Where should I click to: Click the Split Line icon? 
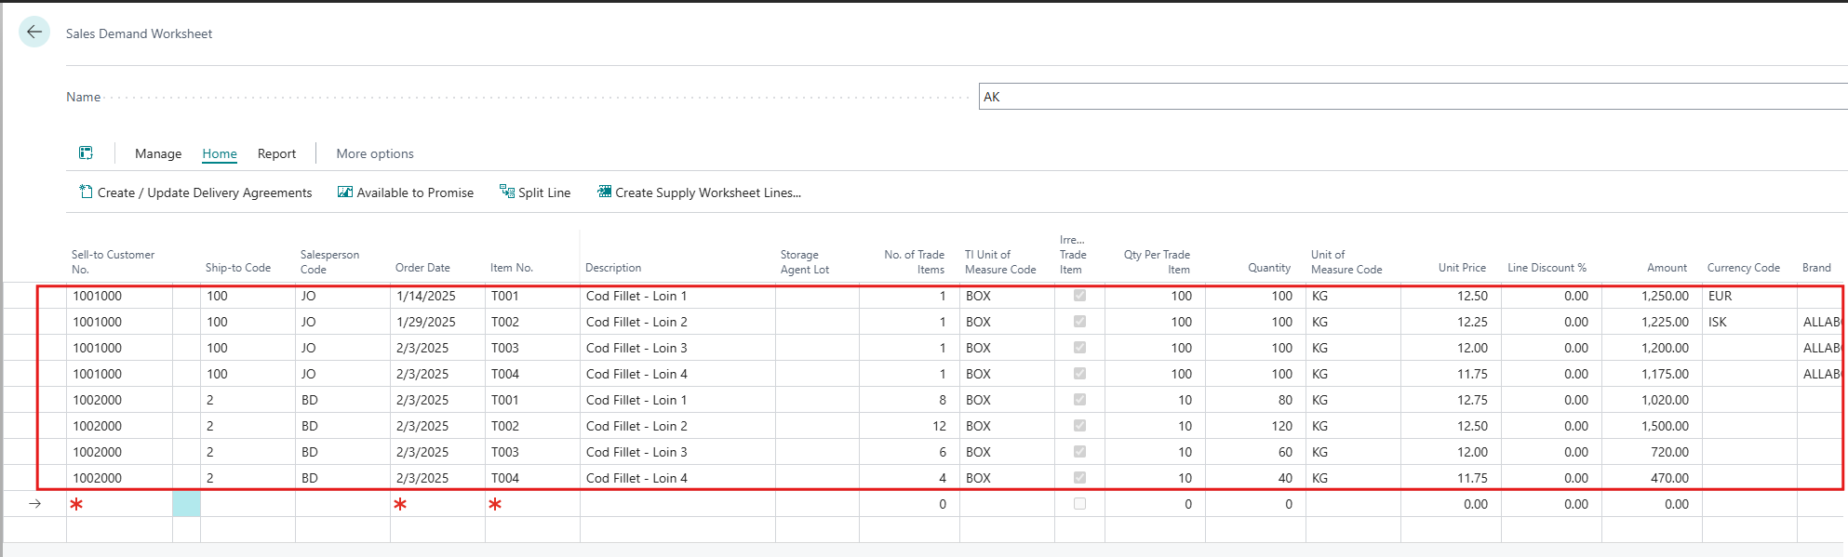[507, 192]
